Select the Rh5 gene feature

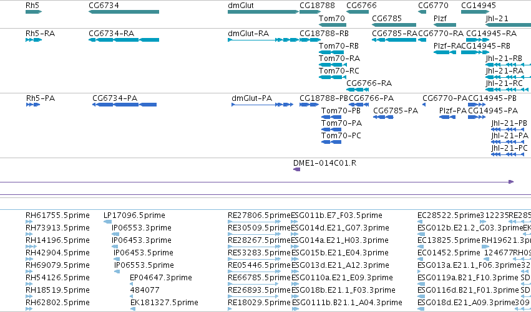(x=34, y=12)
